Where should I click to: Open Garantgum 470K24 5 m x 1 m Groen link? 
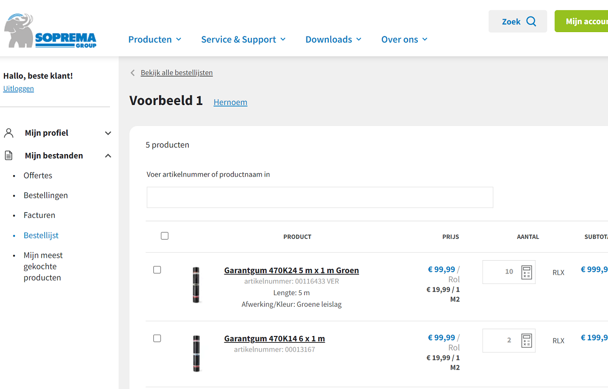pyautogui.click(x=291, y=270)
